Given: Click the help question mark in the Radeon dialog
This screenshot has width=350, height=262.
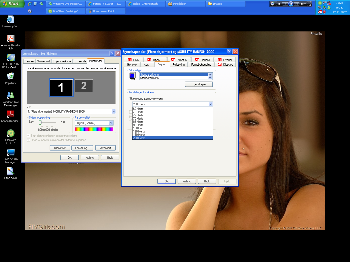Looking at the screenshot, I should [229, 52].
